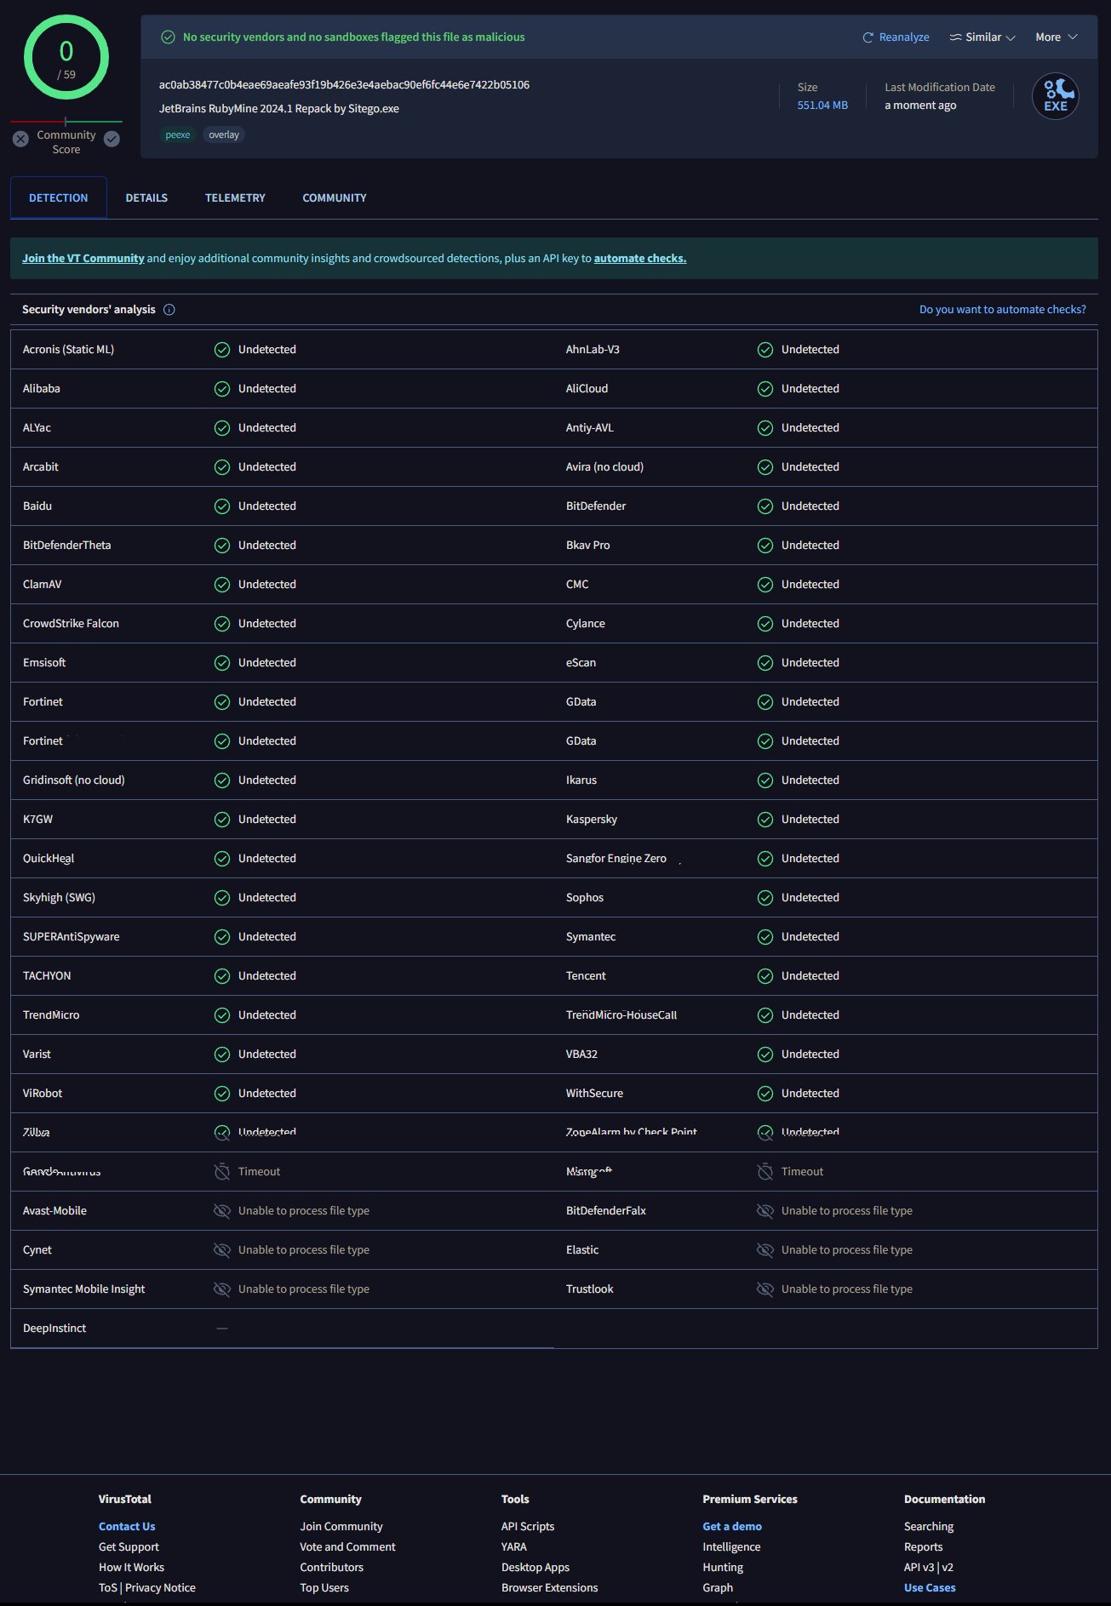This screenshot has height=1606, width=1111.
Task: Open the automate checks link in the banner
Action: coord(640,259)
